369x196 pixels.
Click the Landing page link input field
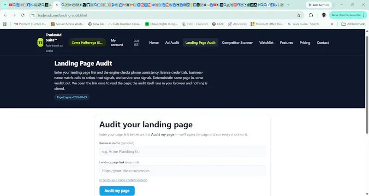coord(183,171)
